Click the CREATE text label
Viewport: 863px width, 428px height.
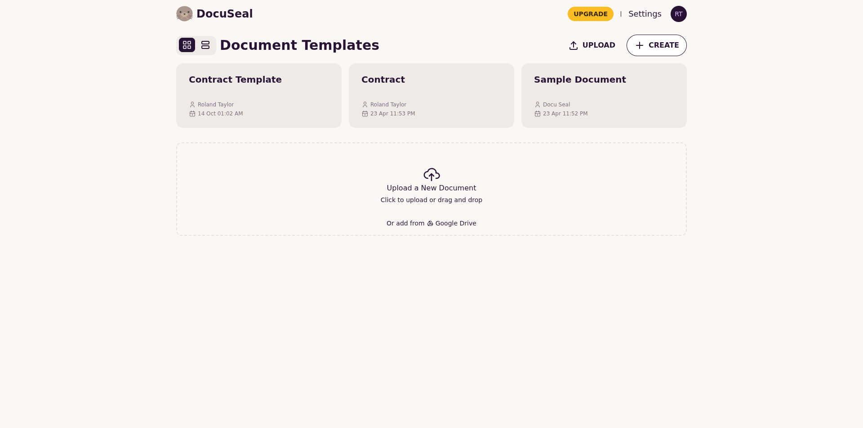(x=663, y=45)
